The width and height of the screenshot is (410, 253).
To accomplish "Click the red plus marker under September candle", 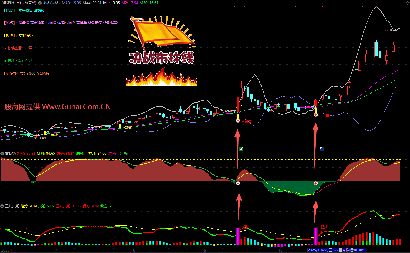I will point(238,121).
